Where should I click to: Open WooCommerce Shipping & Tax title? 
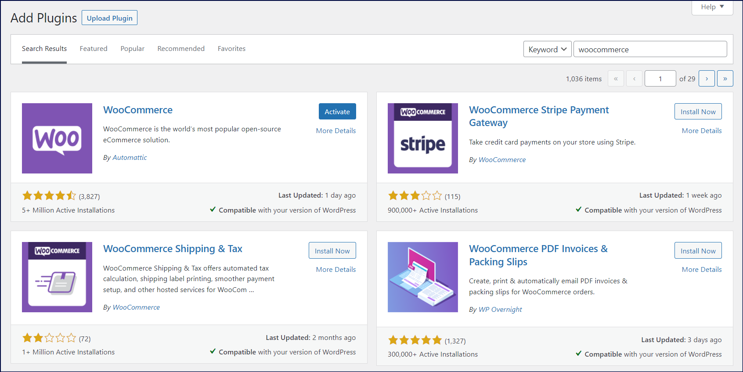click(x=173, y=249)
